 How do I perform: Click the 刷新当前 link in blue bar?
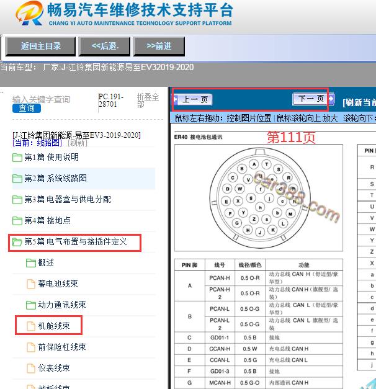pyautogui.click(x=359, y=102)
